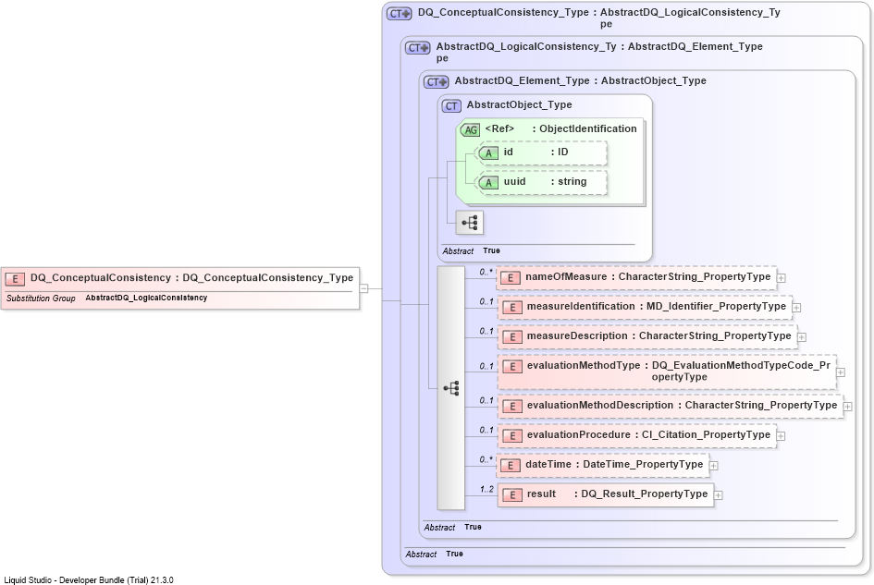The width and height of the screenshot is (874, 585).
Task: Click the E icon of nameOfMeasure
Action: pyautogui.click(x=510, y=278)
